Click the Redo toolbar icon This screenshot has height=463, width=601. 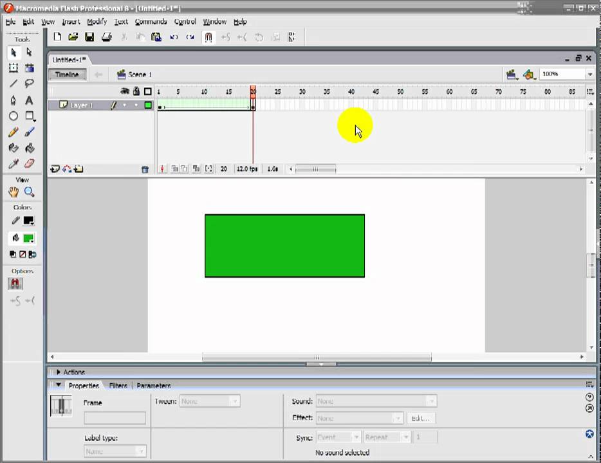(x=190, y=37)
